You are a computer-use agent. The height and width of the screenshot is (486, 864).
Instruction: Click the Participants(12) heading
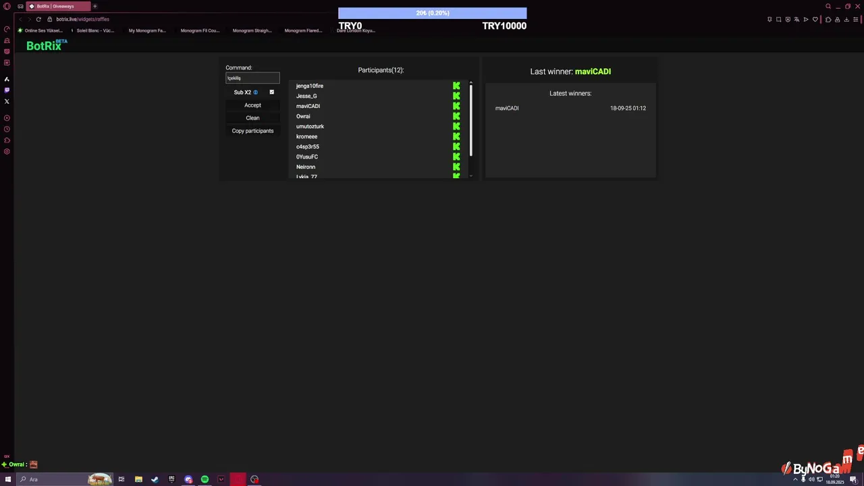coord(381,70)
